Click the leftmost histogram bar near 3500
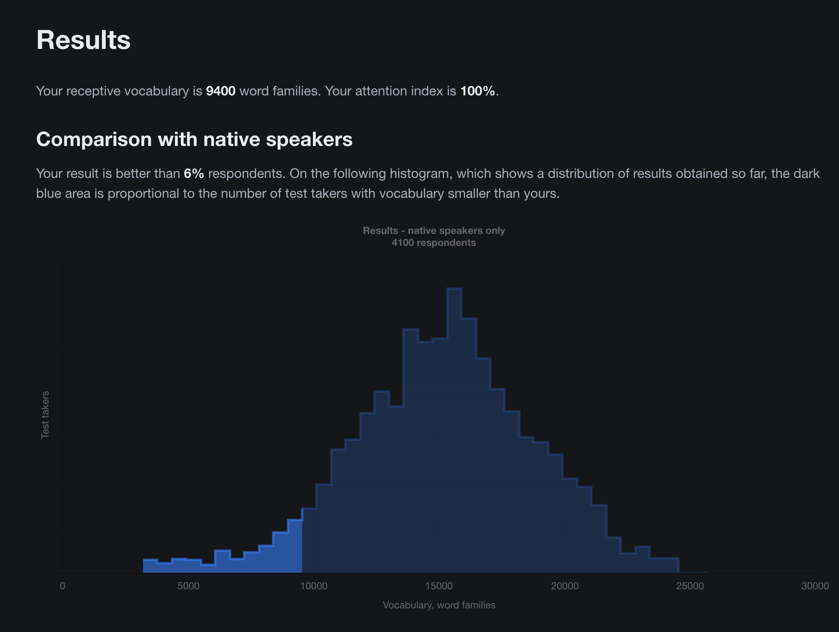The width and height of the screenshot is (839, 632). [150, 566]
